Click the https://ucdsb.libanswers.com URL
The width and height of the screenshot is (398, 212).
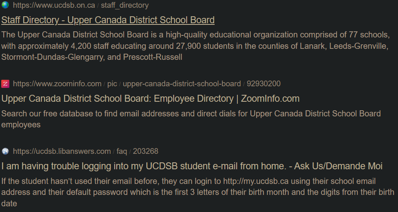pos(62,151)
